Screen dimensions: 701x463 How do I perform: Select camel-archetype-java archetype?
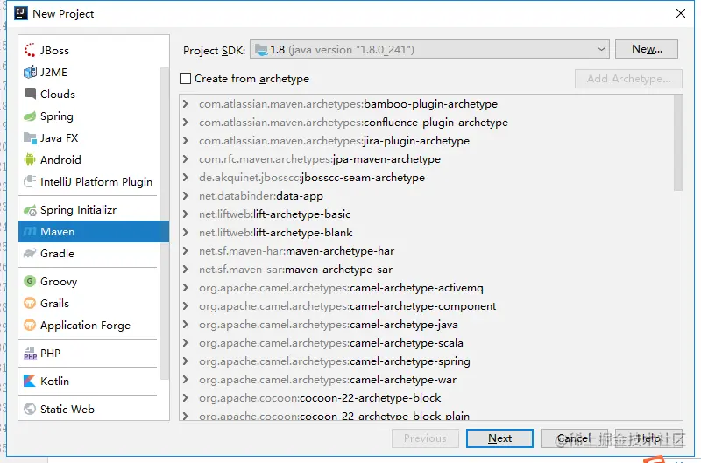tap(329, 324)
